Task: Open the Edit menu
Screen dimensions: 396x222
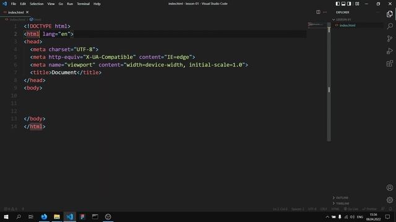Action: (x=23, y=4)
